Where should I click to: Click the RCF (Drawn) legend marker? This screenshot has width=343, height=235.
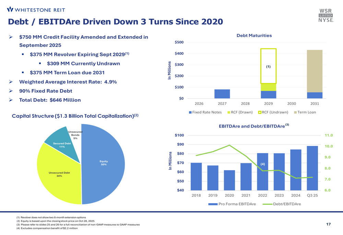[x=229, y=112]
